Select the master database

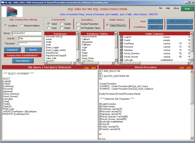click(49, 39)
